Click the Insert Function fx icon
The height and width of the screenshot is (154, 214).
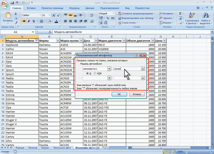coord(50,32)
